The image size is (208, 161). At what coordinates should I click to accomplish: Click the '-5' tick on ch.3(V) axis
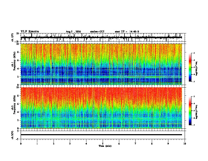coord(18,139)
